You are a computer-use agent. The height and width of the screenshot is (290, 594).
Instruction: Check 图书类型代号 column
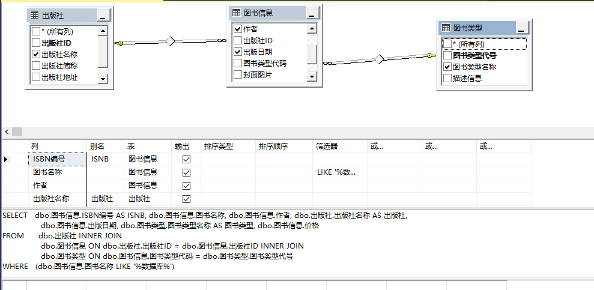coord(447,56)
